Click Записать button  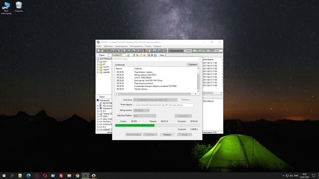click(150, 135)
